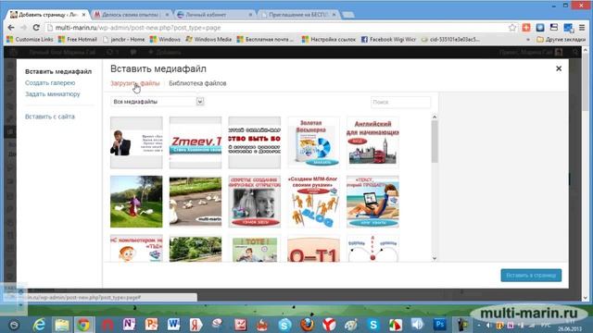Select Задать миниатюру in sidebar
This screenshot has width=593, height=333.
point(53,94)
